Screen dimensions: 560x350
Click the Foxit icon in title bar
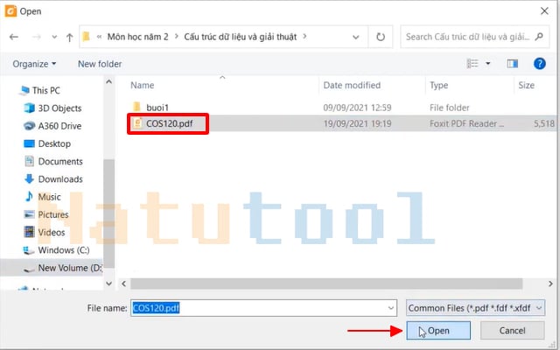pyautogui.click(x=10, y=11)
